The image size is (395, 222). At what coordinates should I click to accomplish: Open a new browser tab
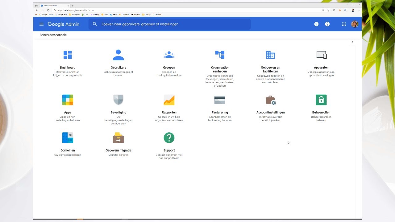tap(73, 6)
